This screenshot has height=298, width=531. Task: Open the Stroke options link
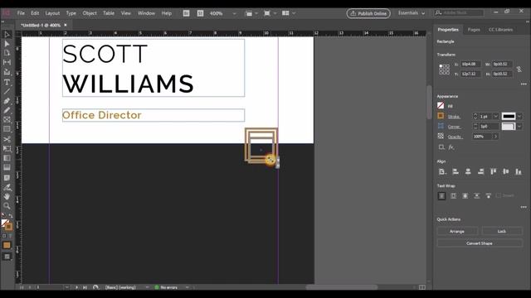click(x=454, y=117)
